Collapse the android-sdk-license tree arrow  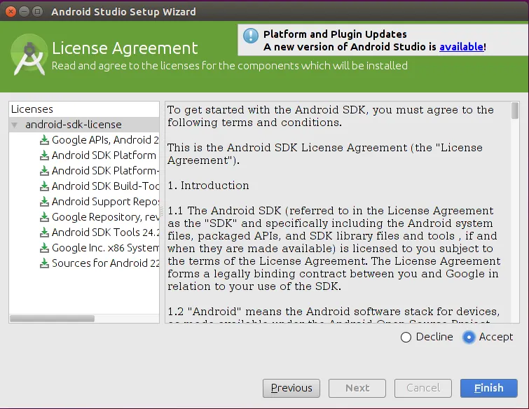click(x=15, y=125)
